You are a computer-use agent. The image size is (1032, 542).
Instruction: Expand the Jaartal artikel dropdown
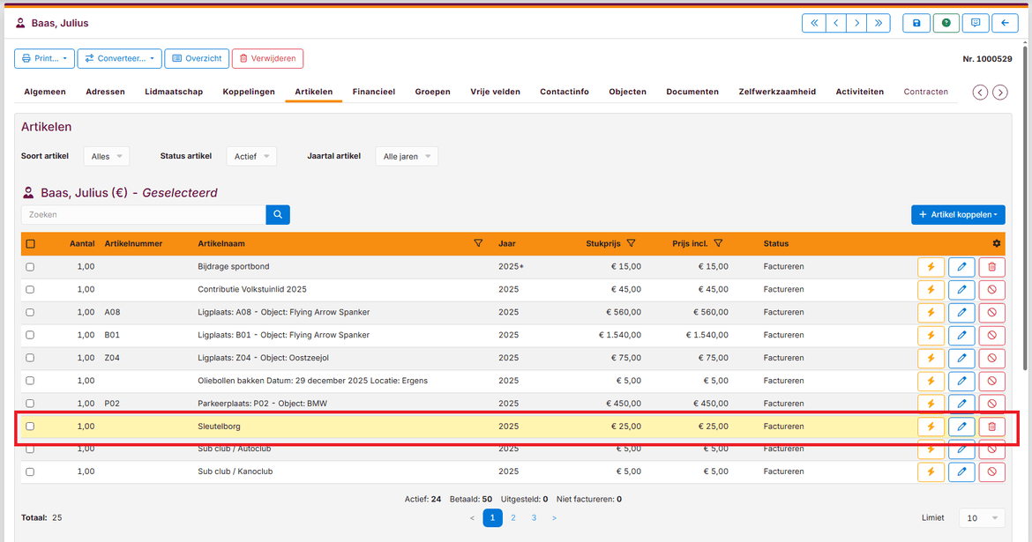[x=407, y=156]
